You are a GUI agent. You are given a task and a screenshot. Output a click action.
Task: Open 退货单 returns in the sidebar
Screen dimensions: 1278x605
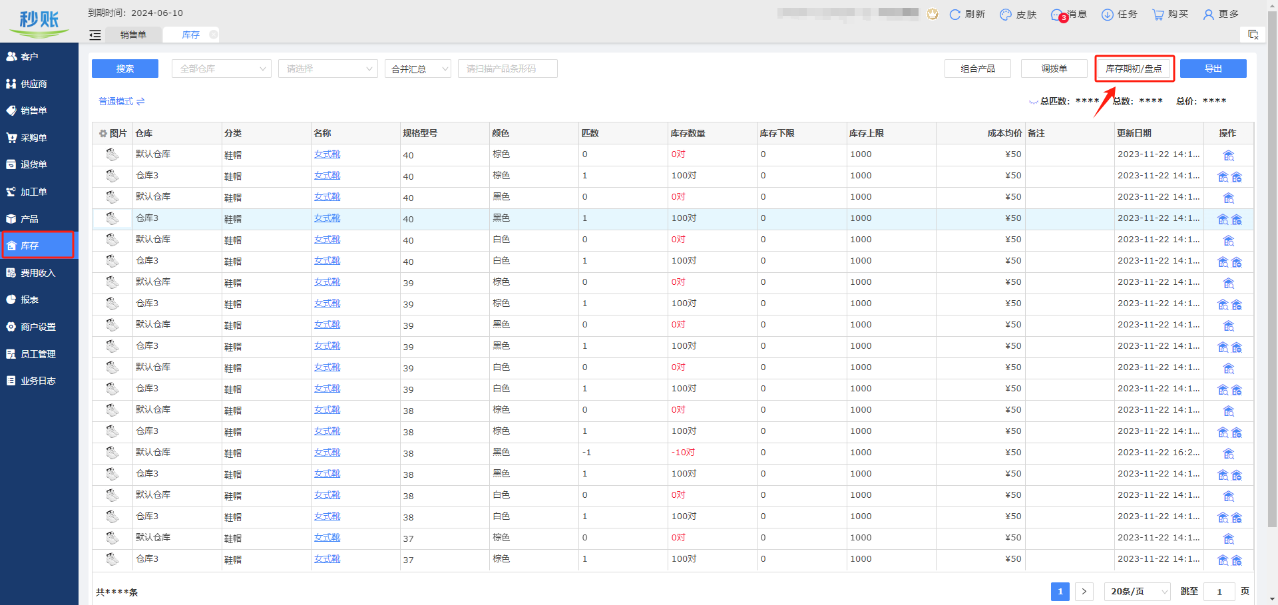(x=39, y=164)
